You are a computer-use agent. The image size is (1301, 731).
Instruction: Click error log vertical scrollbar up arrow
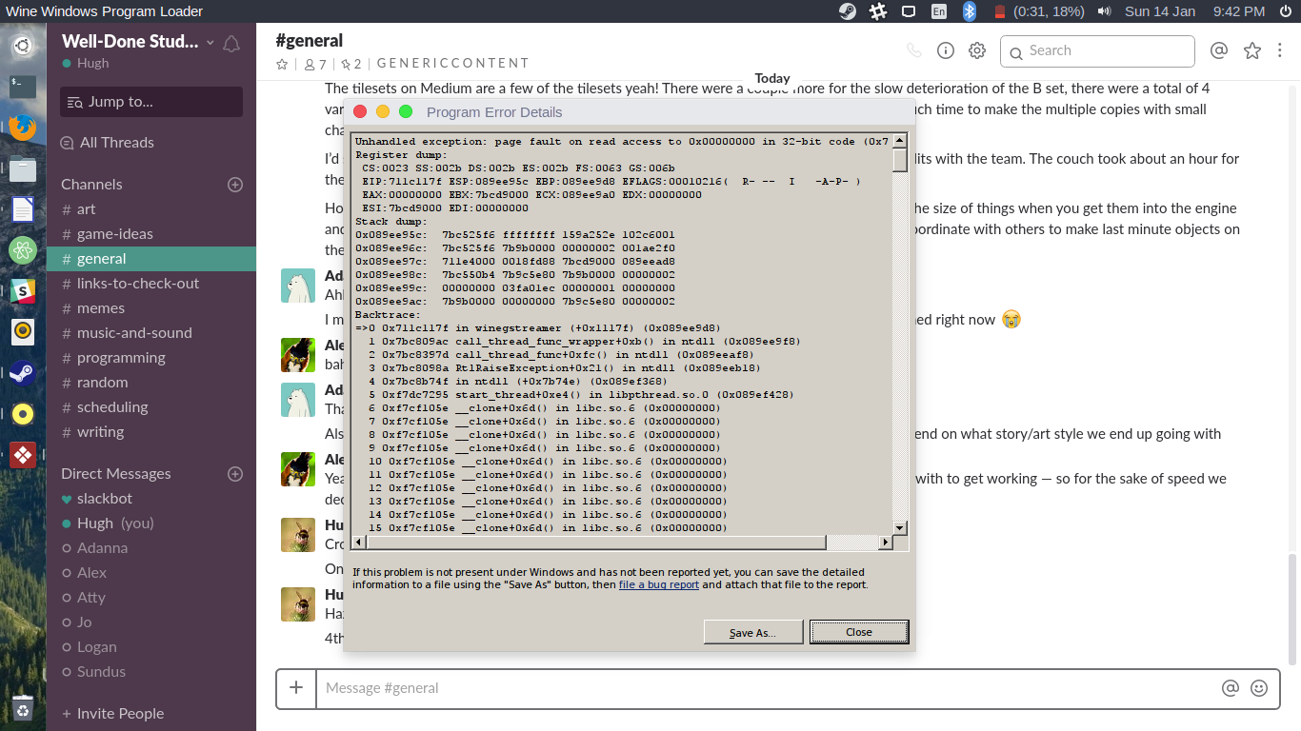coord(900,142)
